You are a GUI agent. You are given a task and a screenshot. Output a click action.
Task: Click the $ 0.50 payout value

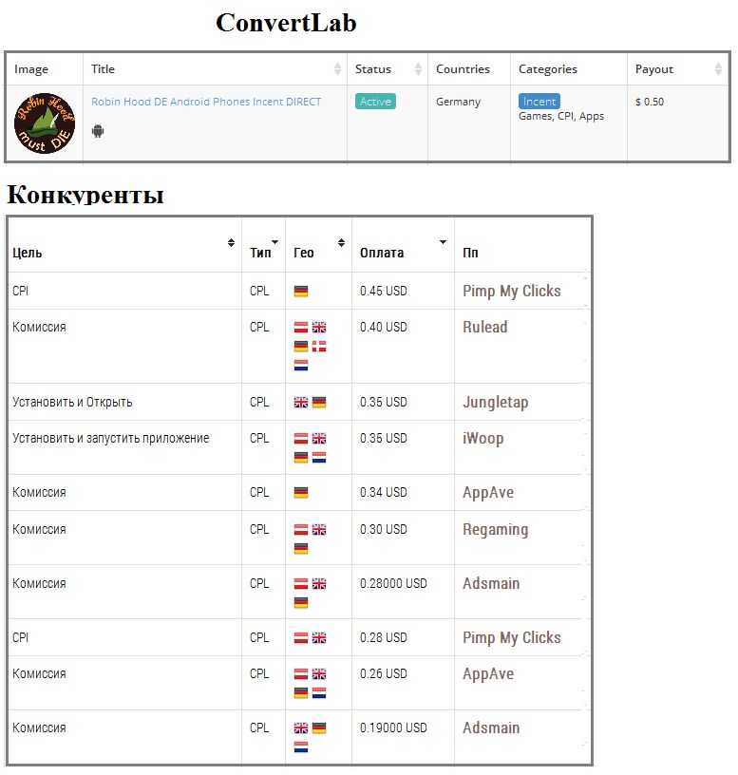point(650,102)
